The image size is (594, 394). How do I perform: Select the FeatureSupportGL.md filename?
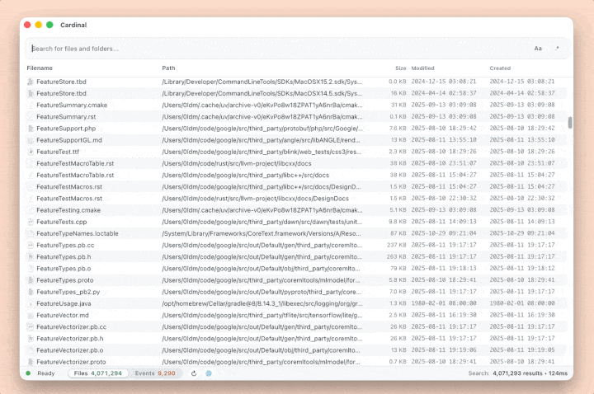point(69,140)
